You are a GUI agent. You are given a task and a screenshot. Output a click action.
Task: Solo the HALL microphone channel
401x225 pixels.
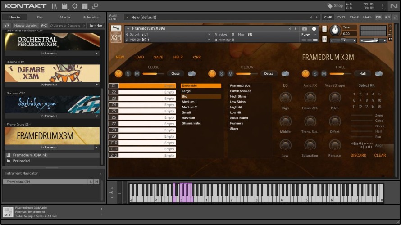click(315, 74)
